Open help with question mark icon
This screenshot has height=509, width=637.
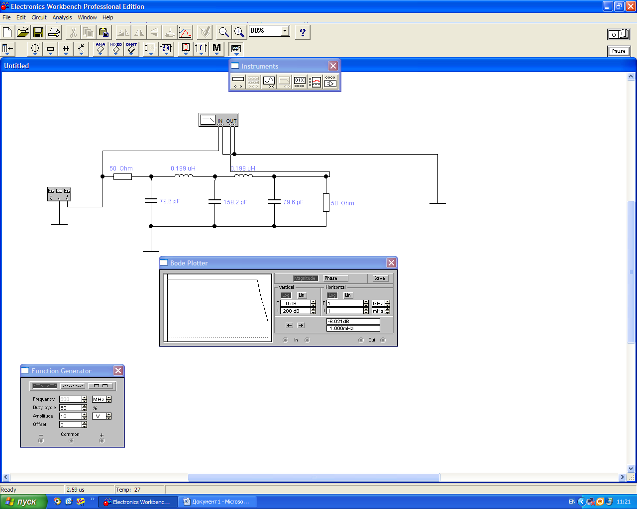point(303,32)
